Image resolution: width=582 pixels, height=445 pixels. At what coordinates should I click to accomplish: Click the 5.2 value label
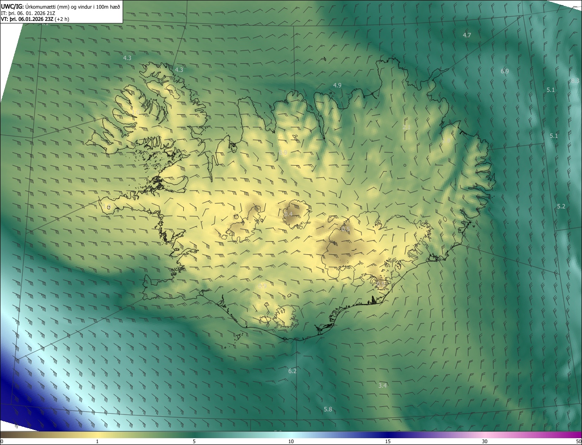[x=561, y=207]
